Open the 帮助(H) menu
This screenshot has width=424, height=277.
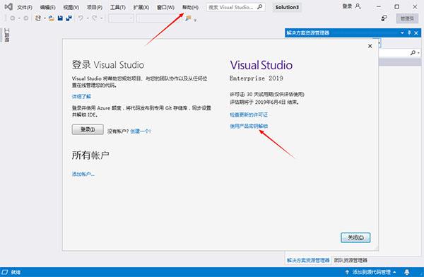pyautogui.click(x=190, y=7)
